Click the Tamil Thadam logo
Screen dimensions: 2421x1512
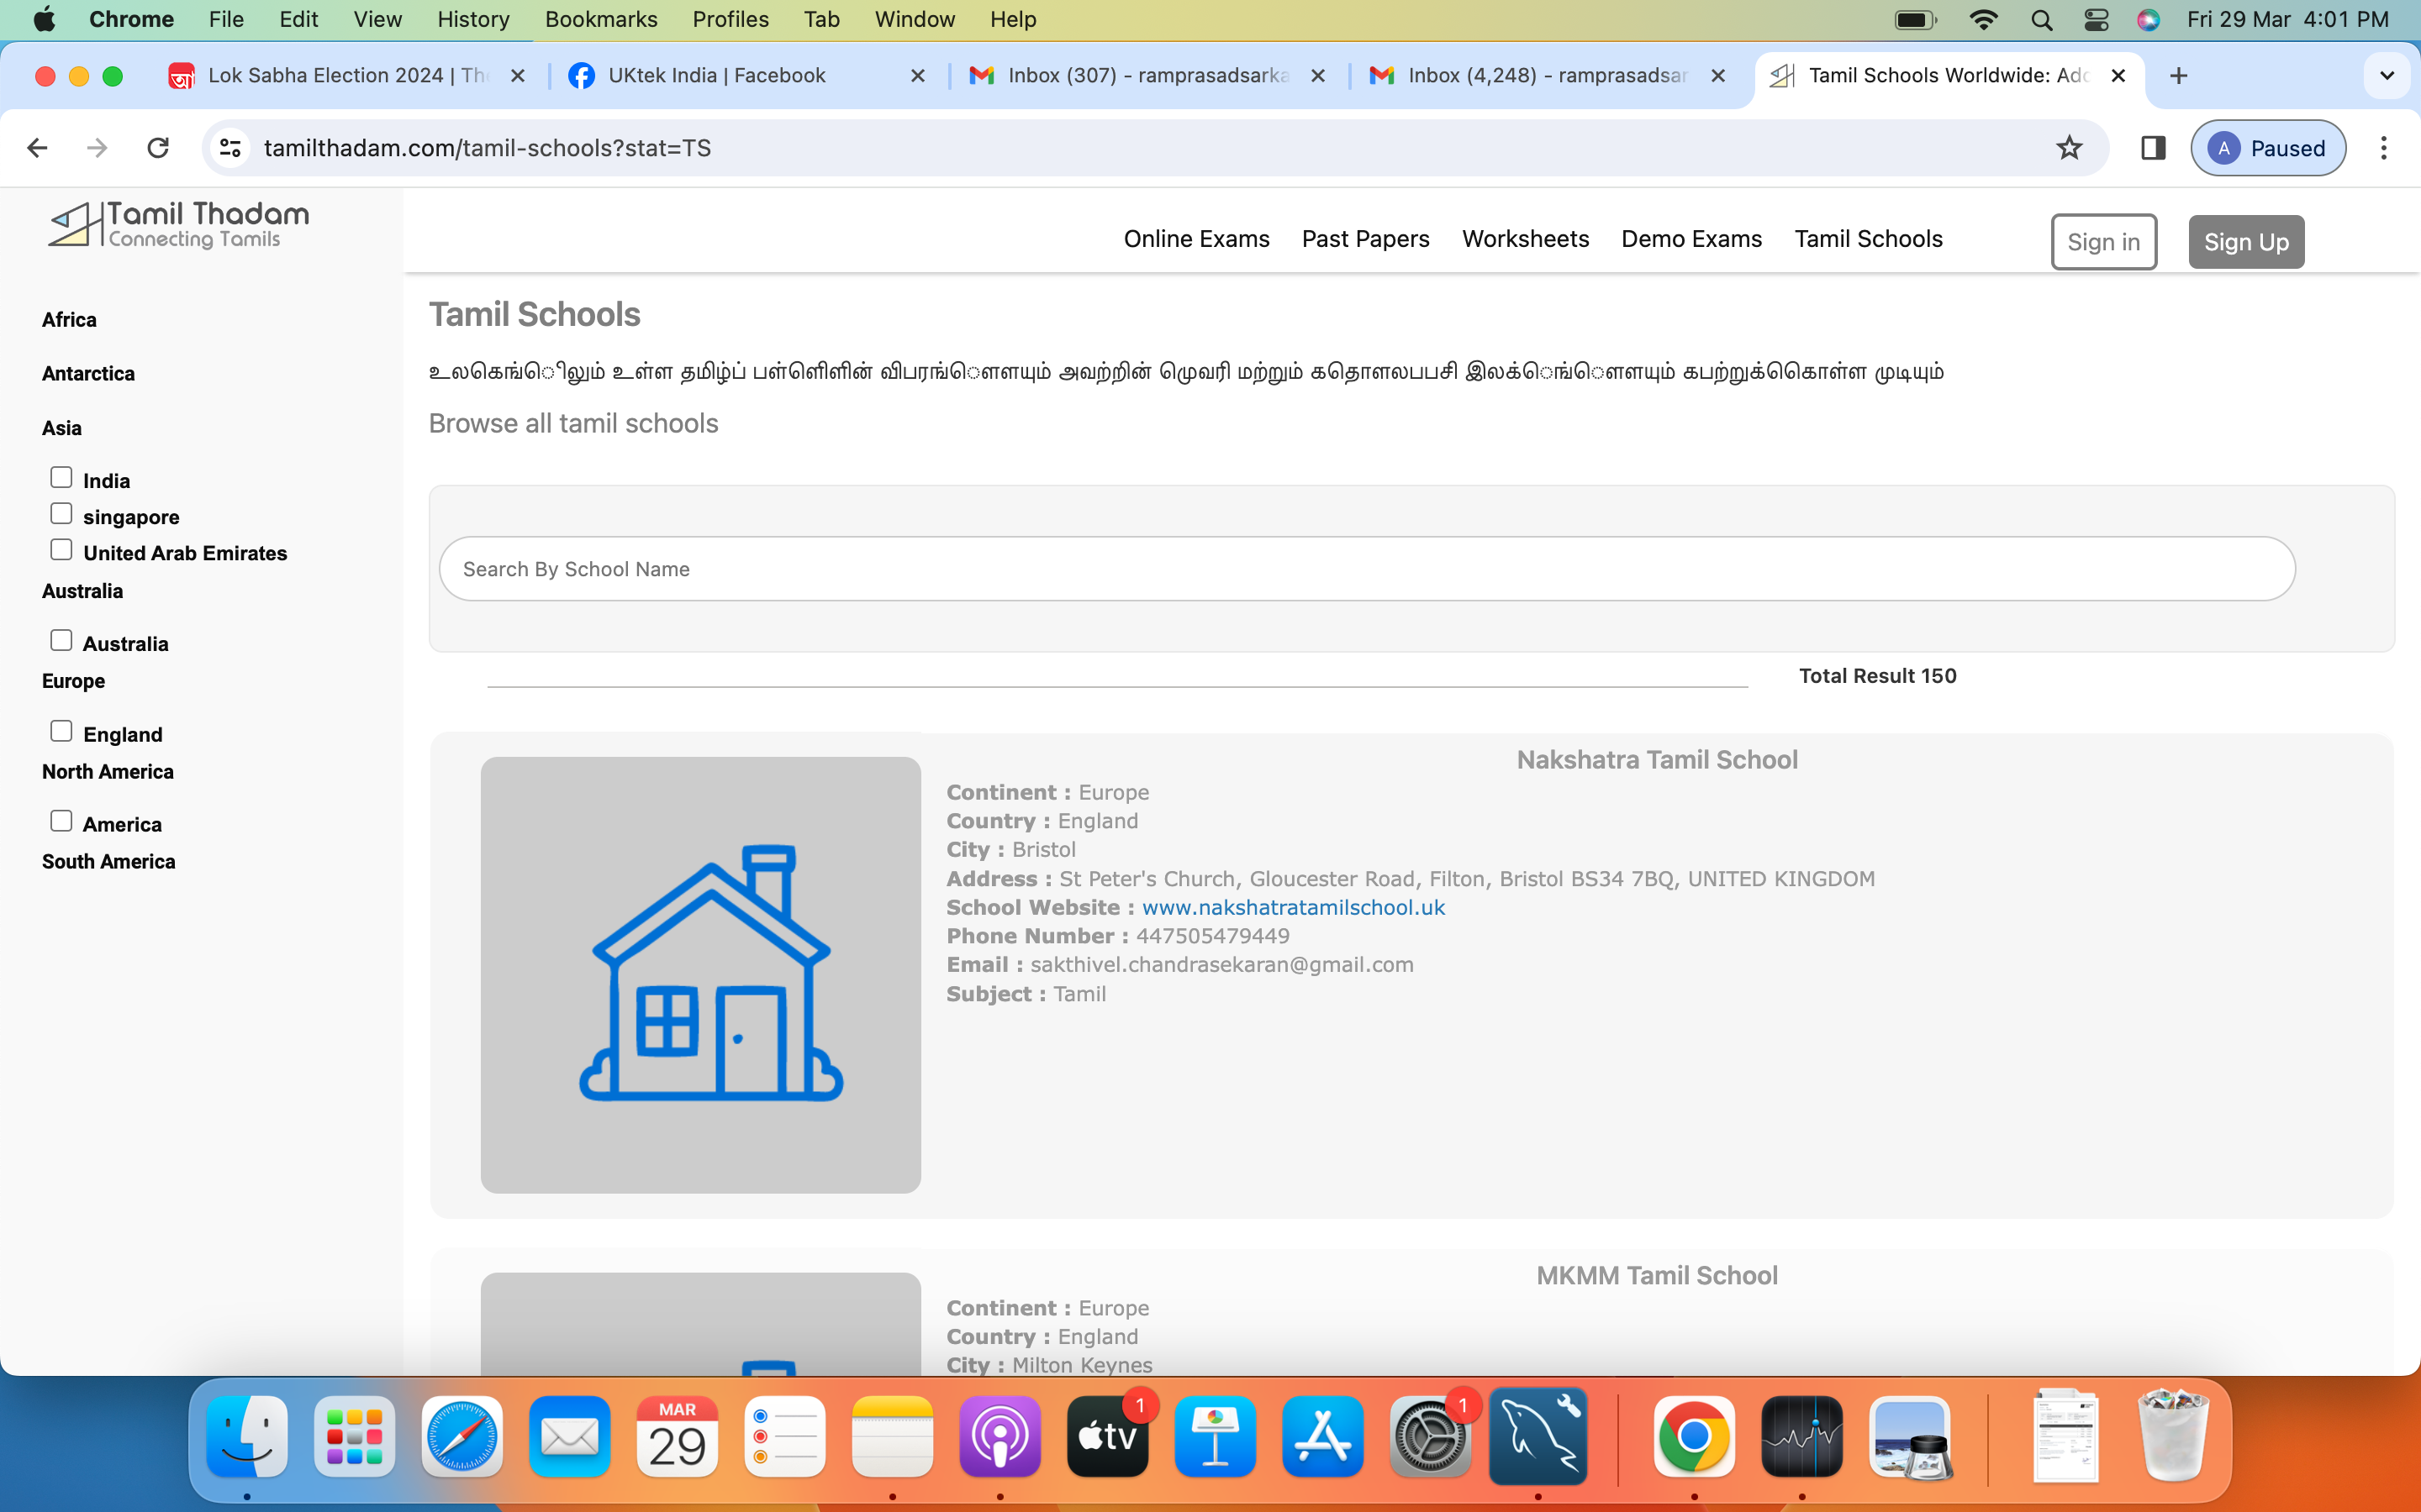(x=180, y=225)
